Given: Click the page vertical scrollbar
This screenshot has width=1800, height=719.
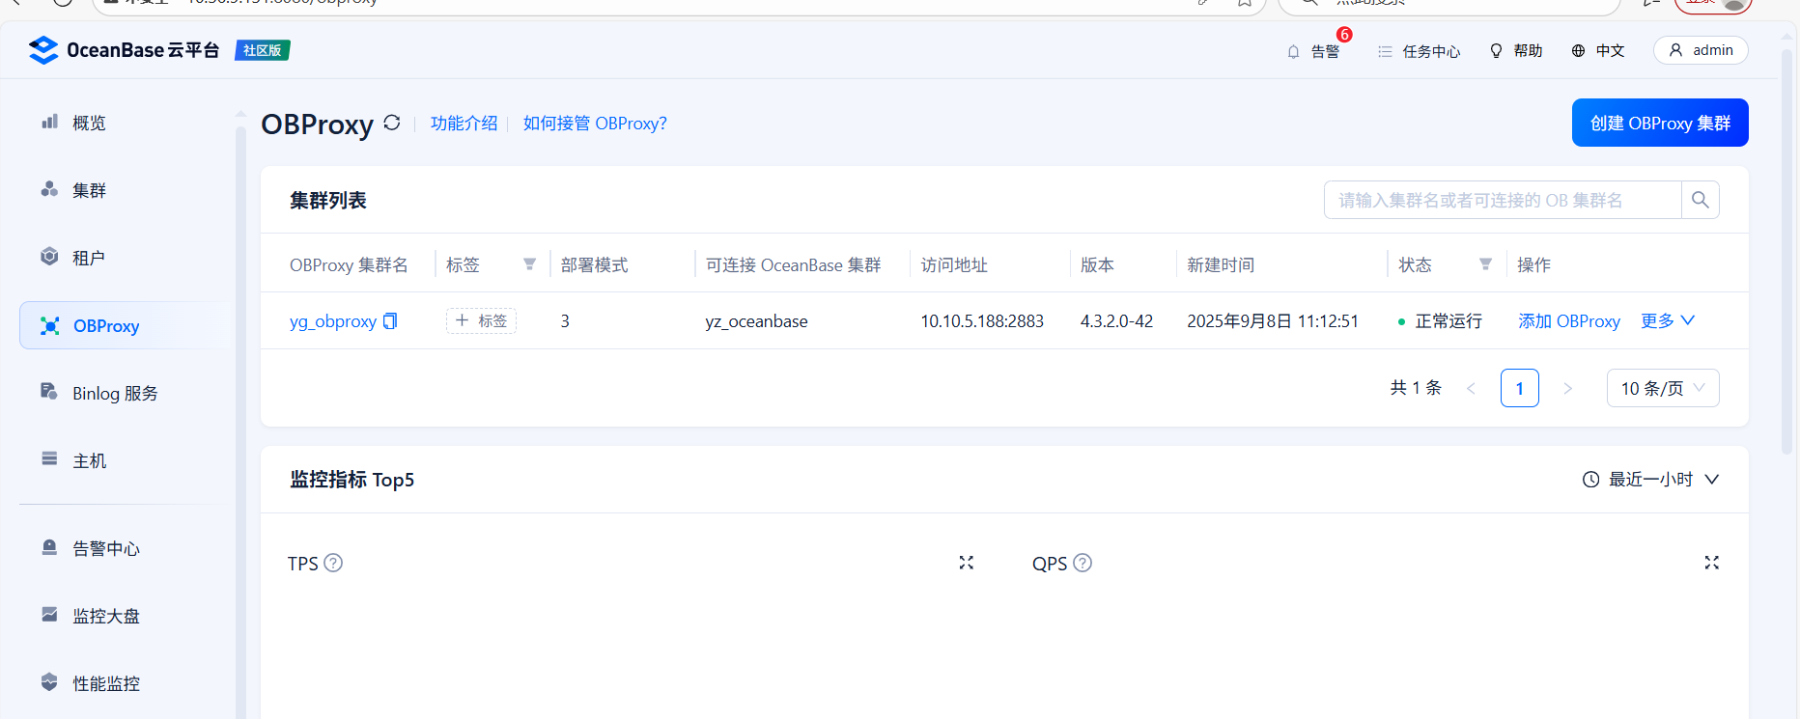Looking at the screenshot, I should [1787, 251].
